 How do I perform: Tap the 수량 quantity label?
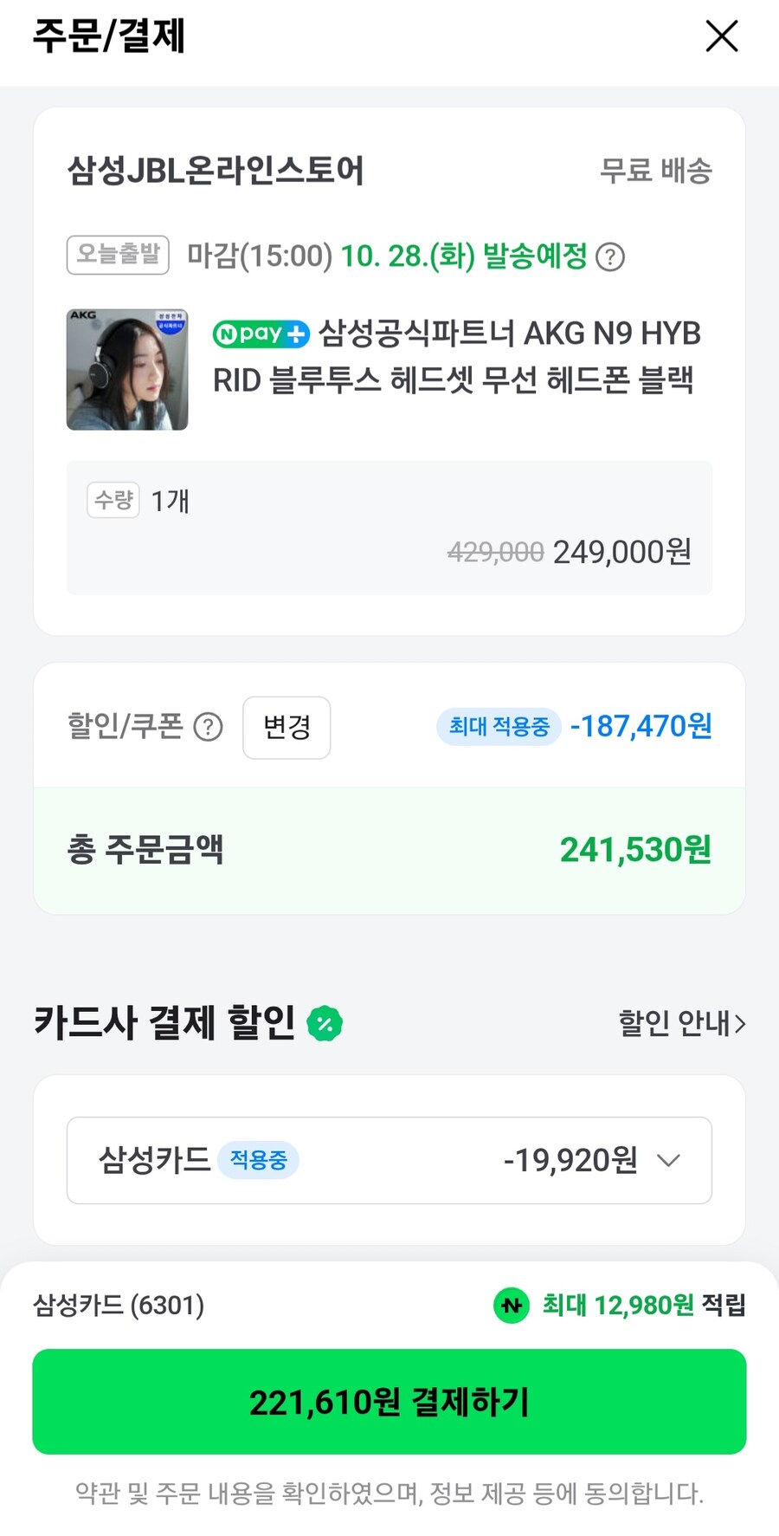coord(113,500)
